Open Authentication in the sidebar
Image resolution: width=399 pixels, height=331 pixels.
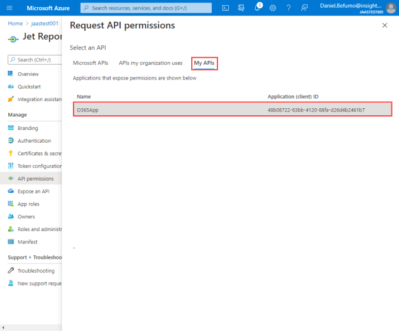tap(35, 141)
